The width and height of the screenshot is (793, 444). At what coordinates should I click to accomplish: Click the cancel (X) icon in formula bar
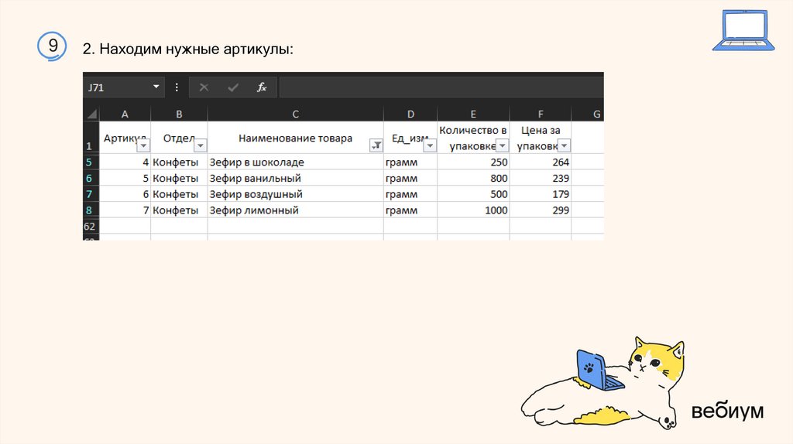pyautogui.click(x=204, y=87)
